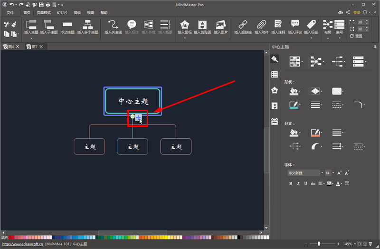Click zoom-in plus next to zoom slider

(x=338, y=244)
